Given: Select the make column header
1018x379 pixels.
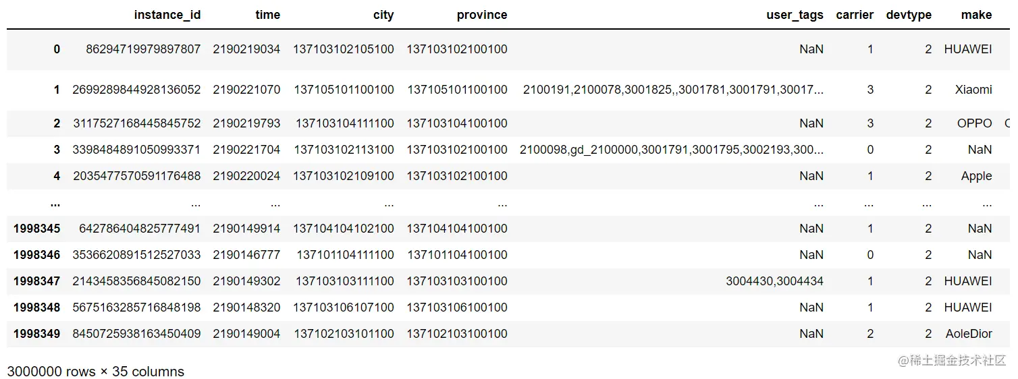Looking at the screenshot, I should coord(977,15).
